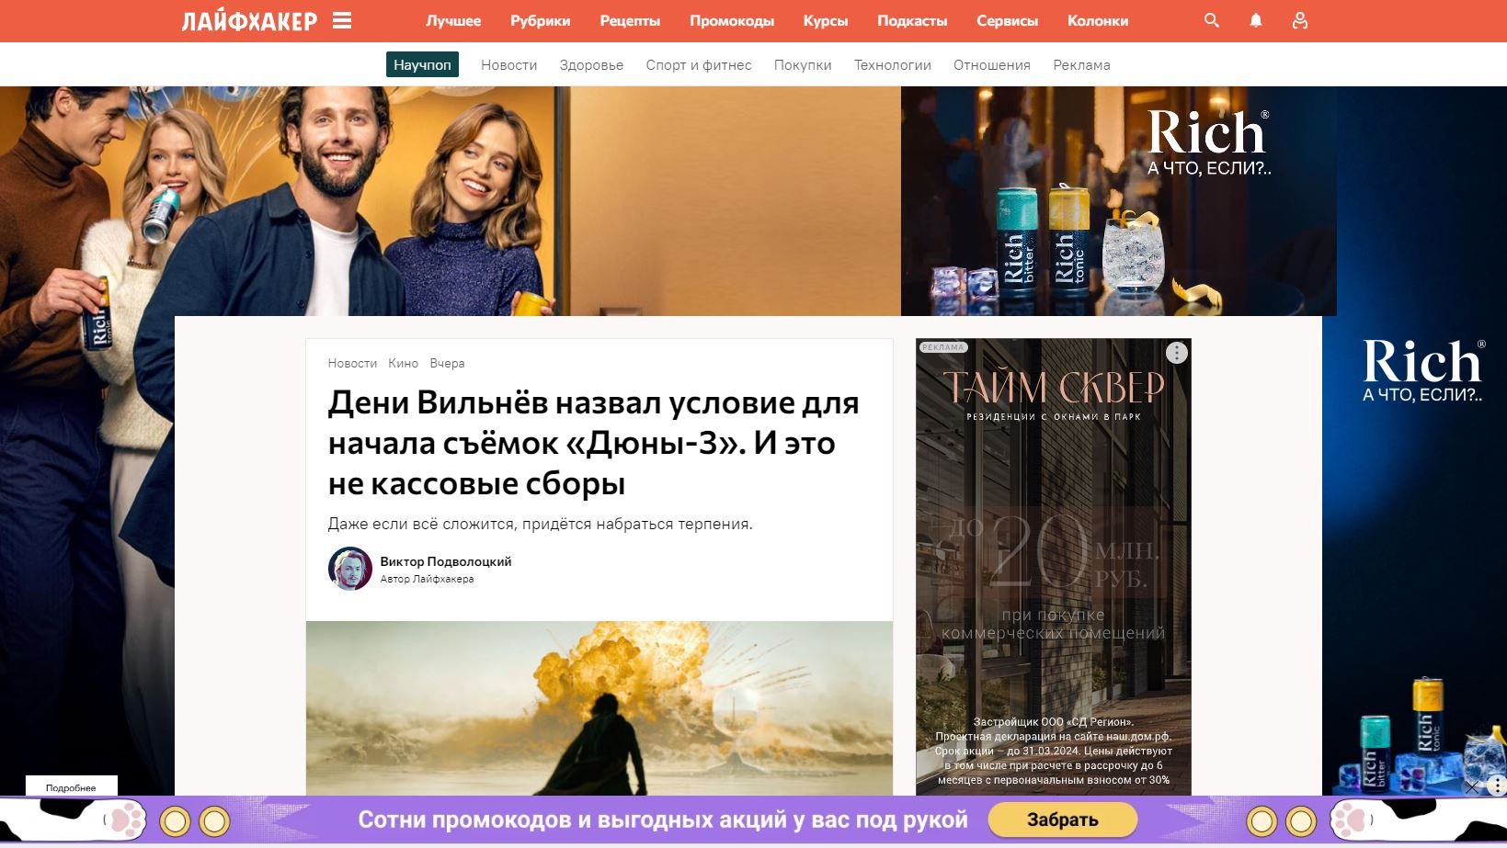Open the notifications bell
The width and height of the screenshot is (1507, 848).
tap(1255, 19)
